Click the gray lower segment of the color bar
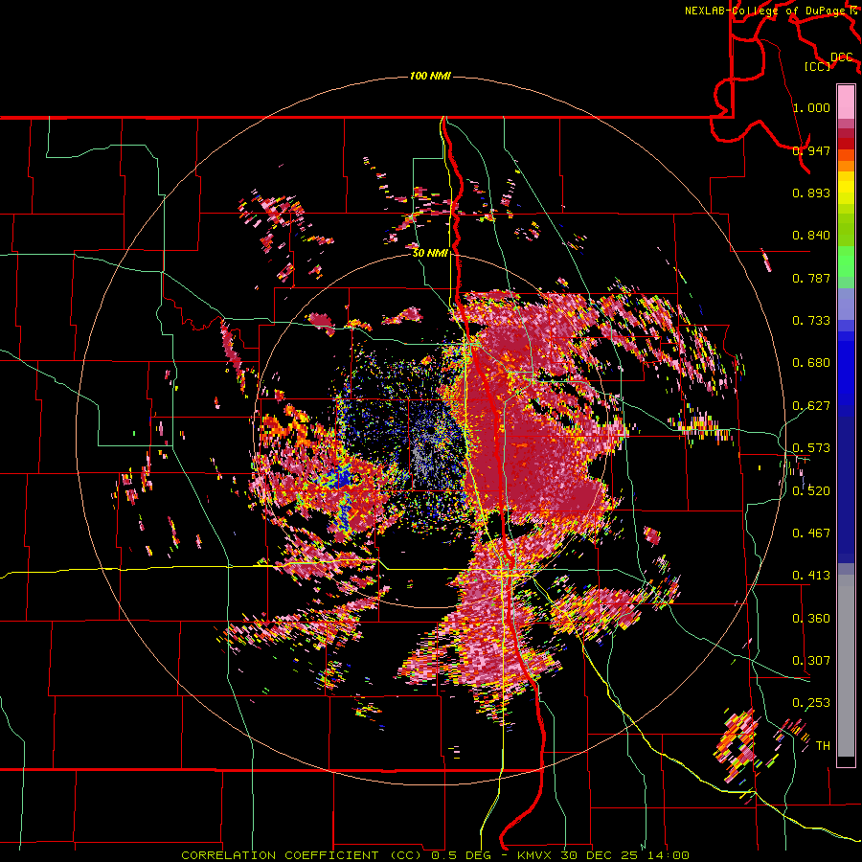Viewport: 862px width, 862px height. (846, 666)
